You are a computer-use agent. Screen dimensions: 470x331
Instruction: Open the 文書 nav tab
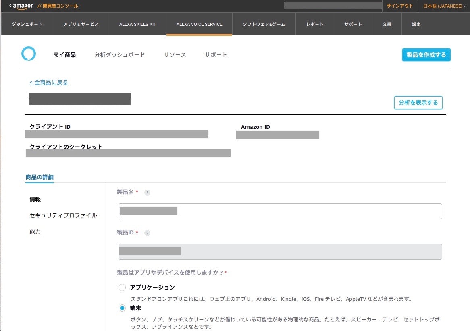coord(387,24)
